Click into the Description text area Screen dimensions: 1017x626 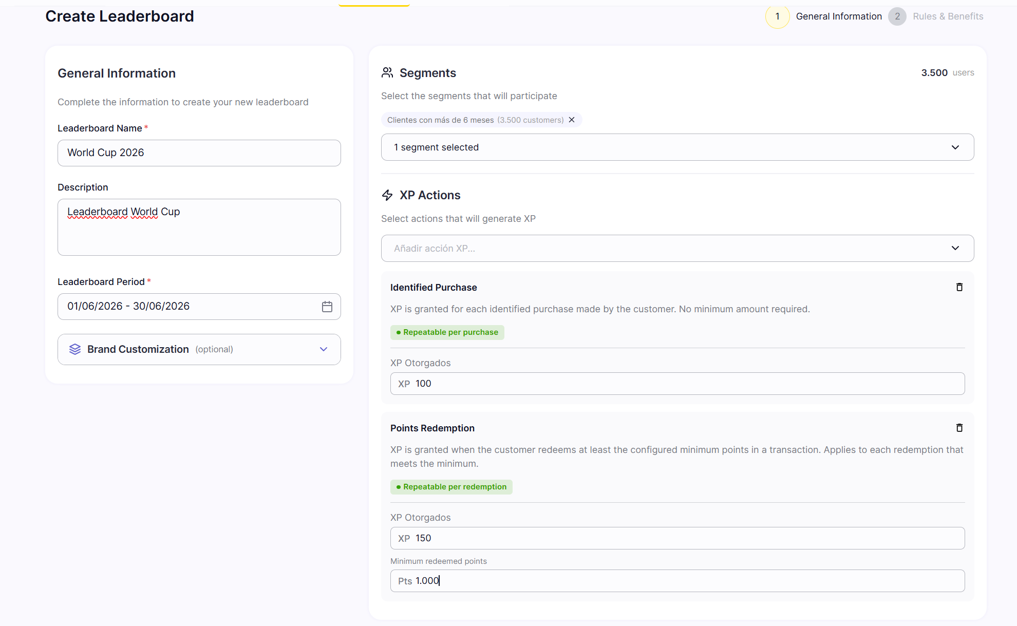199,227
